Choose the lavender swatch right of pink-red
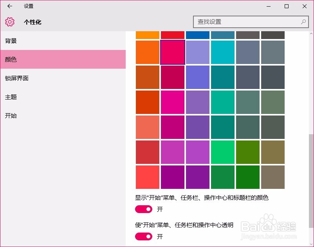 coord(198,52)
